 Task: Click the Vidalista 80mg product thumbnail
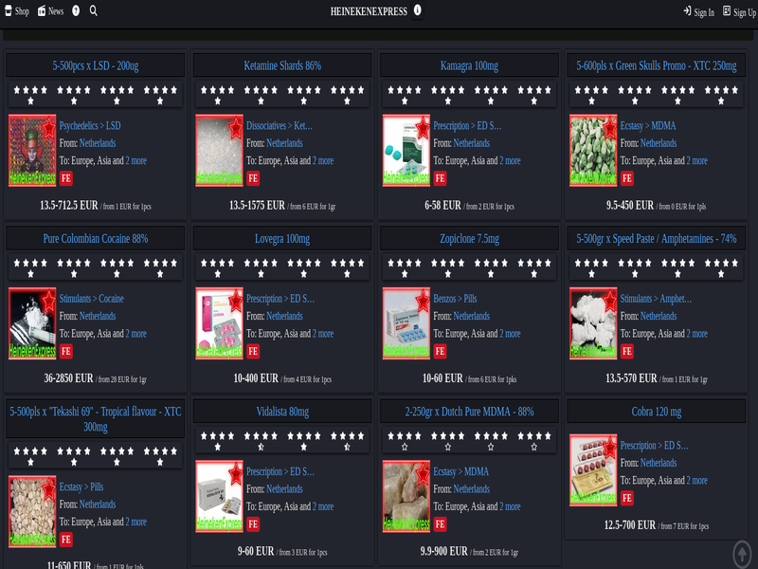pos(219,496)
